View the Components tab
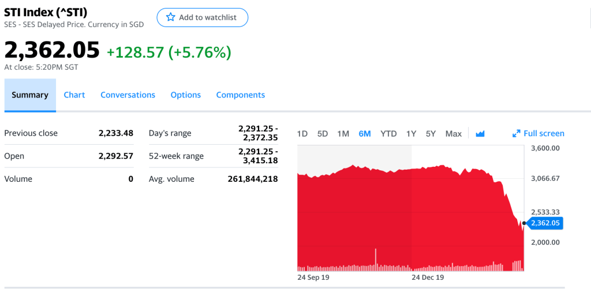Image resolution: width=591 pixels, height=296 pixels. [240, 95]
